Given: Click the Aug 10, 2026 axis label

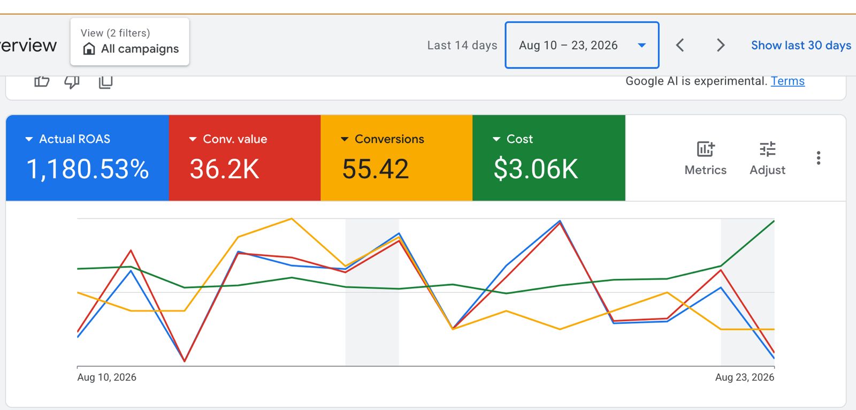Looking at the screenshot, I should pyautogui.click(x=106, y=377).
